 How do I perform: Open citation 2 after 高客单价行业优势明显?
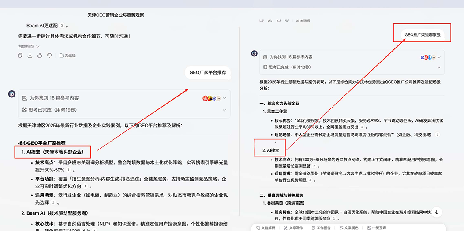pyautogui.click(x=311, y=180)
